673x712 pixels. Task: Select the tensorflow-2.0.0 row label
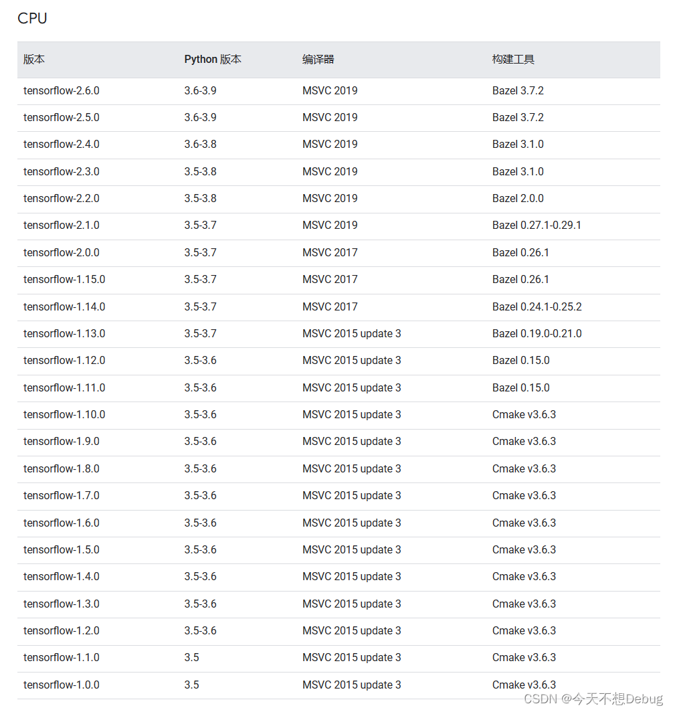pyautogui.click(x=62, y=252)
